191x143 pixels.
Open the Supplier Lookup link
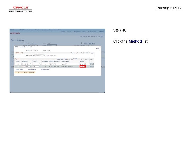(45, 69)
